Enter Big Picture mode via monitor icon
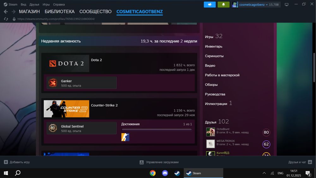Screen dimensions: 316x178 pos(287,4)
